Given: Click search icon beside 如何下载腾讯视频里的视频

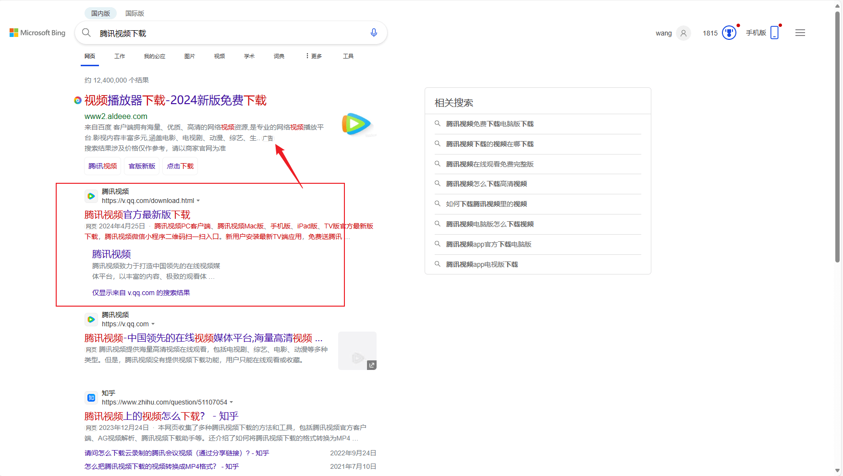Looking at the screenshot, I should (438, 204).
